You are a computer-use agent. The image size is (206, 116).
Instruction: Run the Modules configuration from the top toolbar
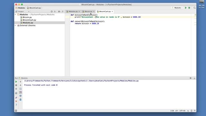(186, 8)
